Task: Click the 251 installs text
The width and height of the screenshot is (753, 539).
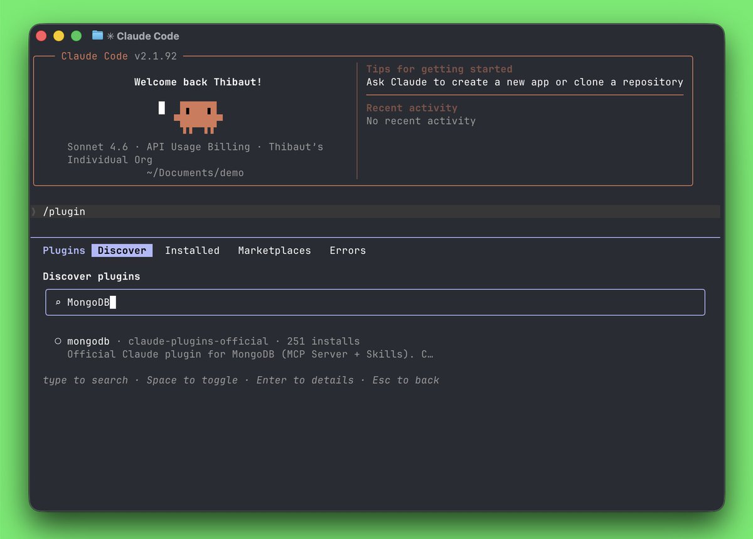Action: coord(323,342)
